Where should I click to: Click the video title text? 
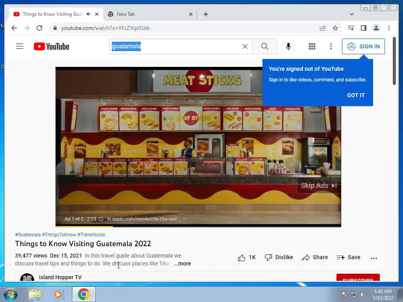(83, 243)
